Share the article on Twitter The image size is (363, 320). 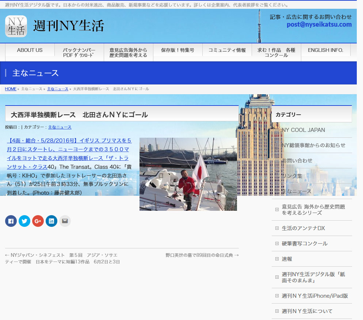point(24,221)
